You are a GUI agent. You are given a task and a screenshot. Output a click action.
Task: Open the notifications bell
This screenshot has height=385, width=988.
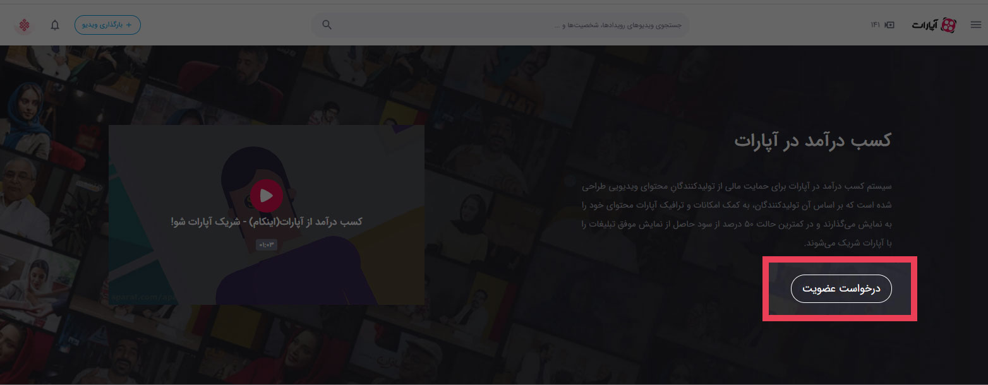pyautogui.click(x=55, y=25)
